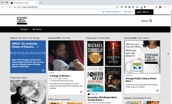
Task: Click the OBOC card description paragraph
Action: coord(28,63)
